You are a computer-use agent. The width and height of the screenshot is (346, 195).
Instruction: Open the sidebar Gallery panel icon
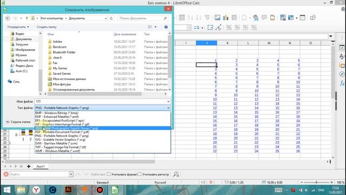342,66
